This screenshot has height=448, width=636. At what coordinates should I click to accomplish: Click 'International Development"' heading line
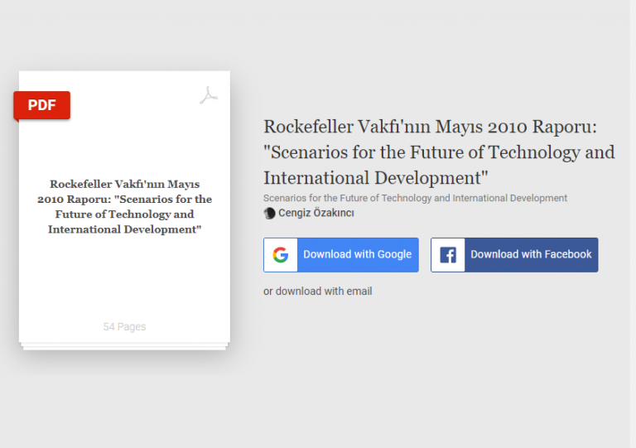(x=376, y=177)
